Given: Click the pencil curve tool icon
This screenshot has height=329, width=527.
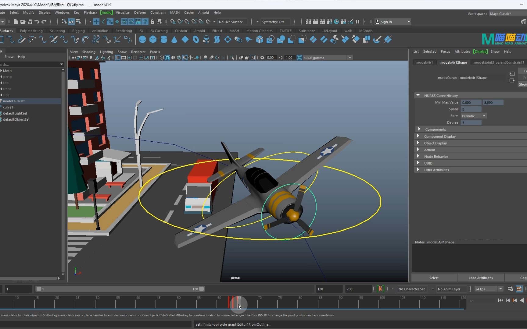Looking at the screenshot, I should click(21, 40).
